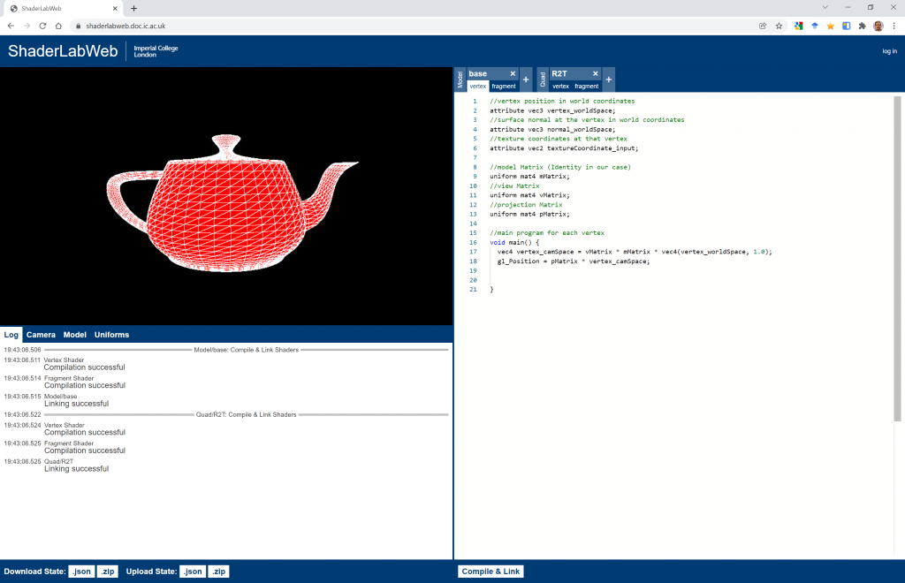The image size is (905, 583).
Task: Upload state from .zip file
Action: pyautogui.click(x=218, y=572)
